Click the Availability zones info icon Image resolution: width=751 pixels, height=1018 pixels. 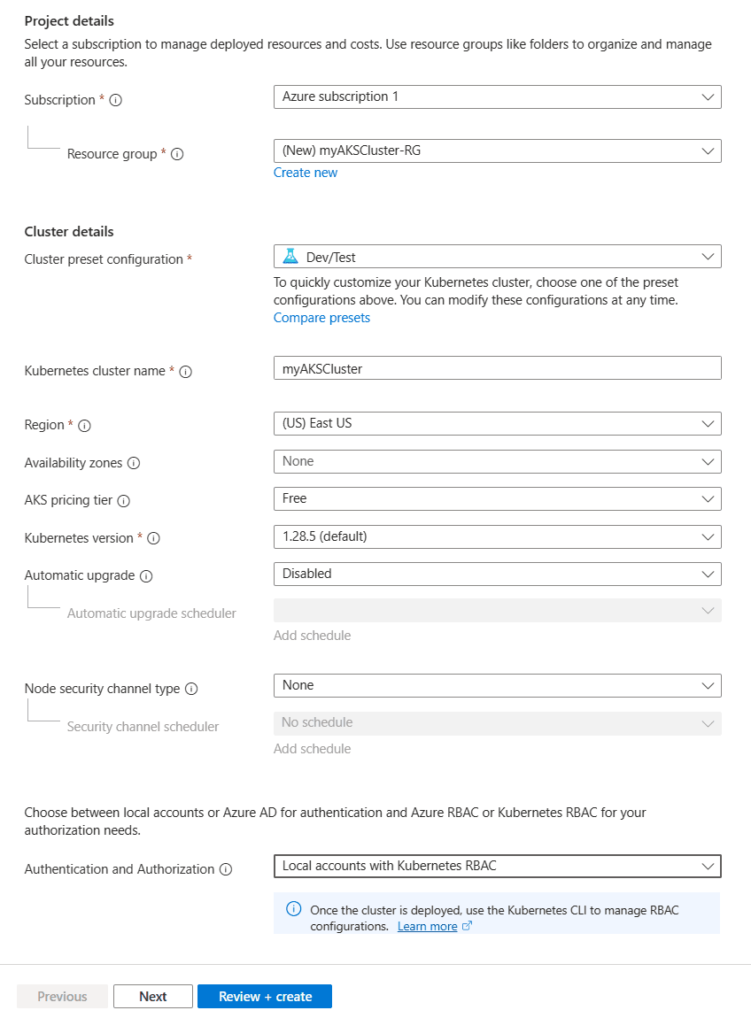coord(135,462)
